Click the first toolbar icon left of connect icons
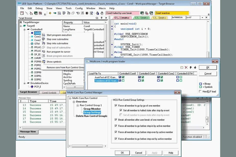The image size is (236, 157). click(x=22, y=13)
